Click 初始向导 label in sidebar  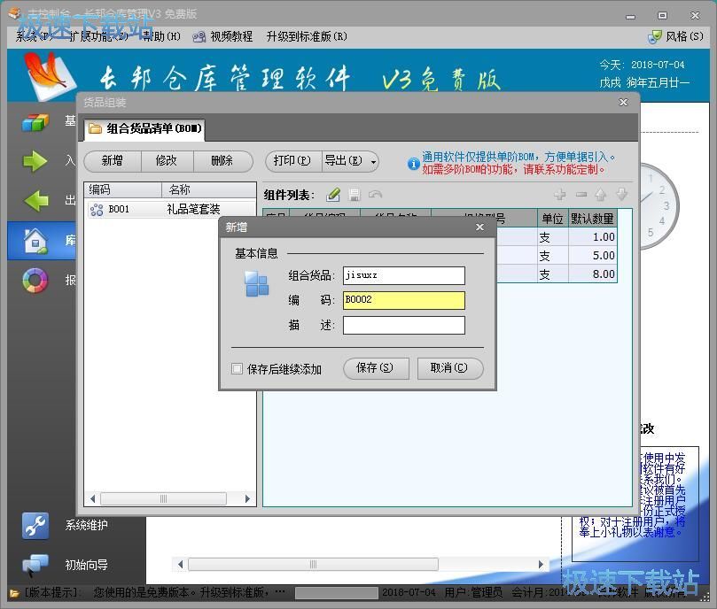tap(87, 565)
